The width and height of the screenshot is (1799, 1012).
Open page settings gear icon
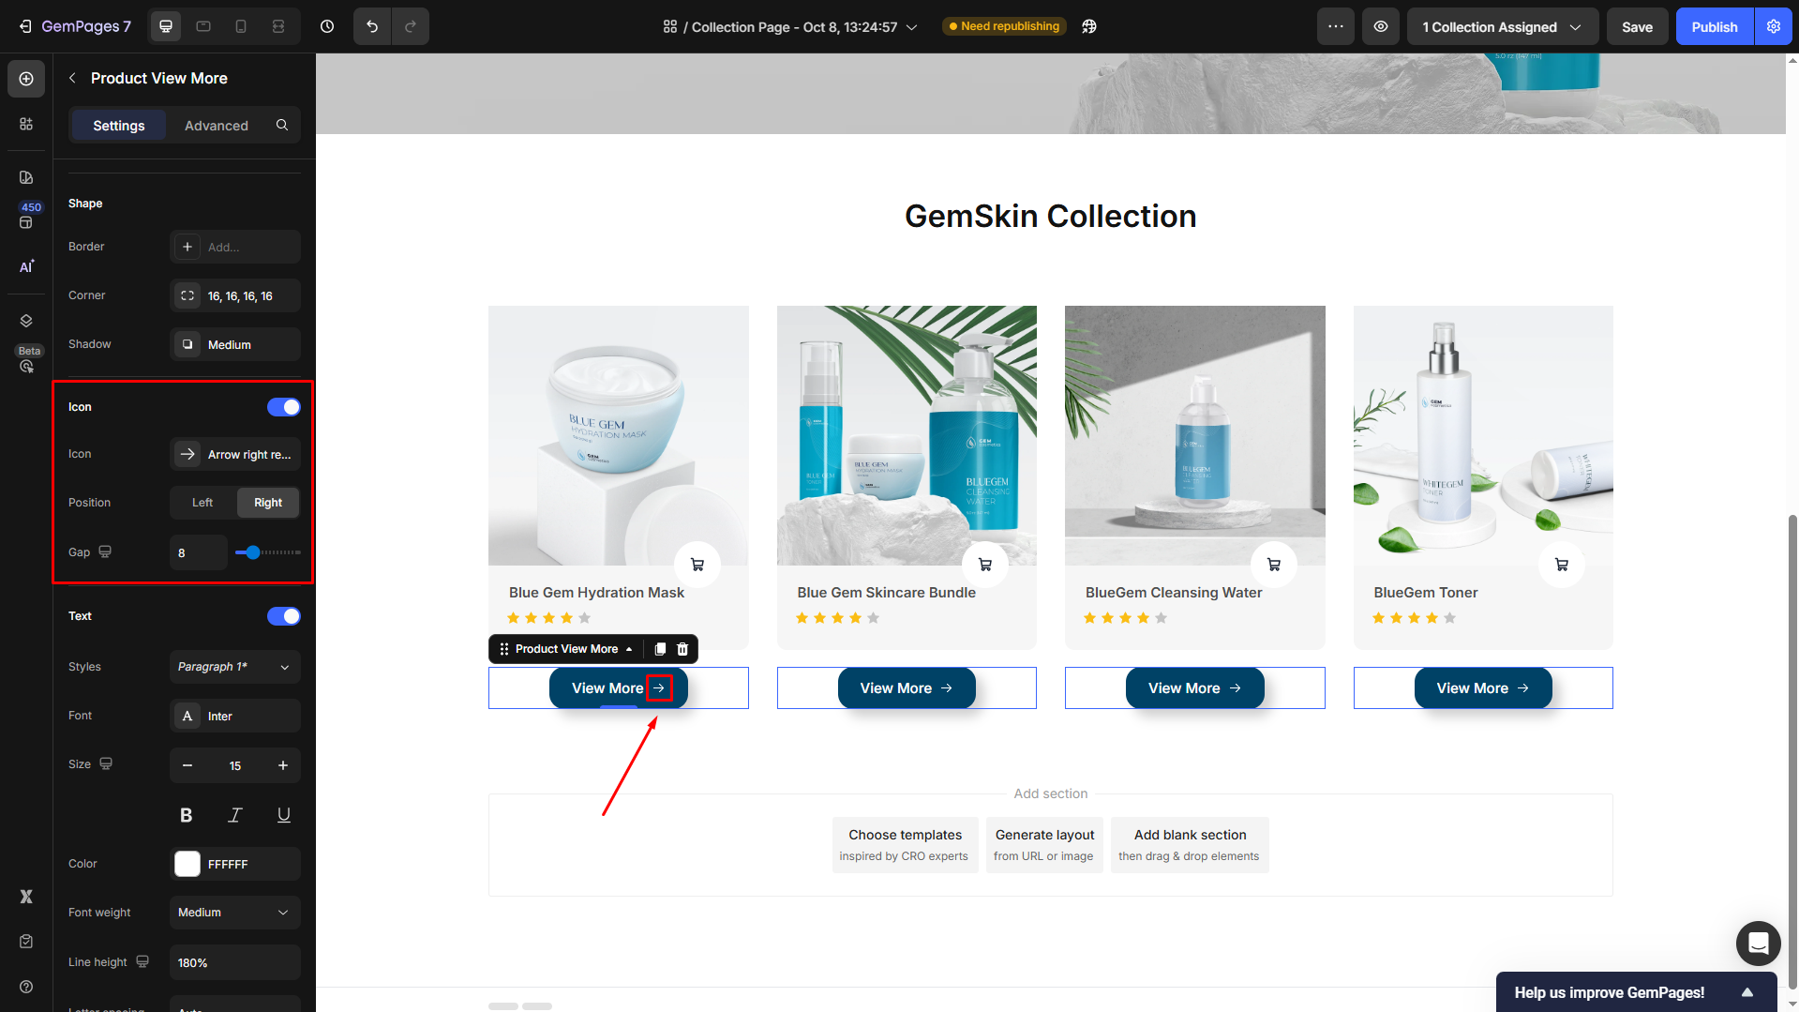[1774, 26]
